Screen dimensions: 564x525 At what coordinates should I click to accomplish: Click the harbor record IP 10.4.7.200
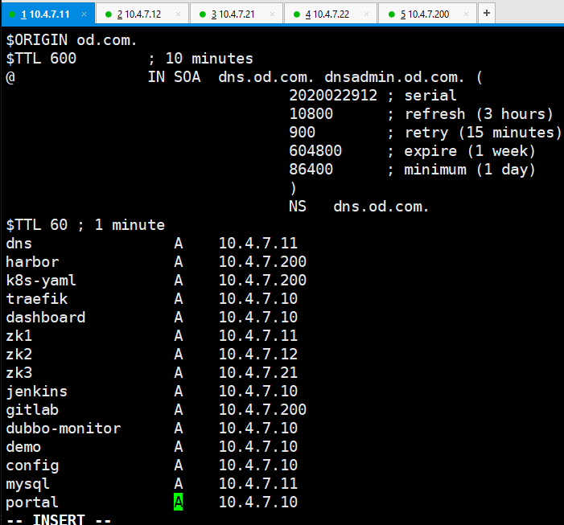262,262
